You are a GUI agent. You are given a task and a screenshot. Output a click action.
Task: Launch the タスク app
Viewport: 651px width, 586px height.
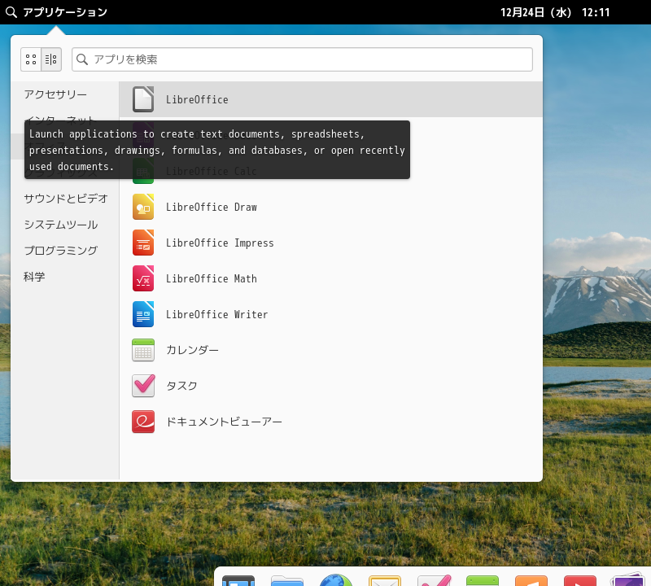330,386
